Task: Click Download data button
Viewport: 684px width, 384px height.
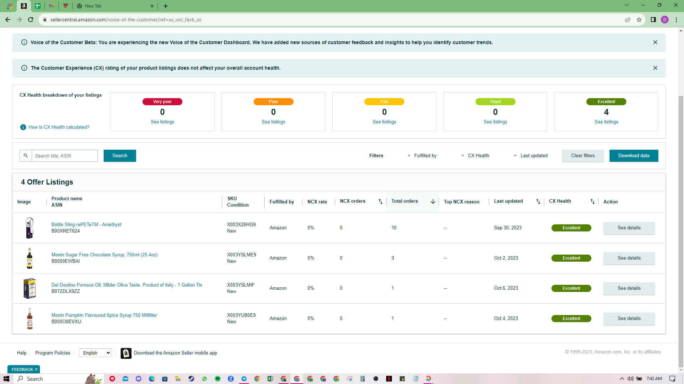Action: coord(634,156)
